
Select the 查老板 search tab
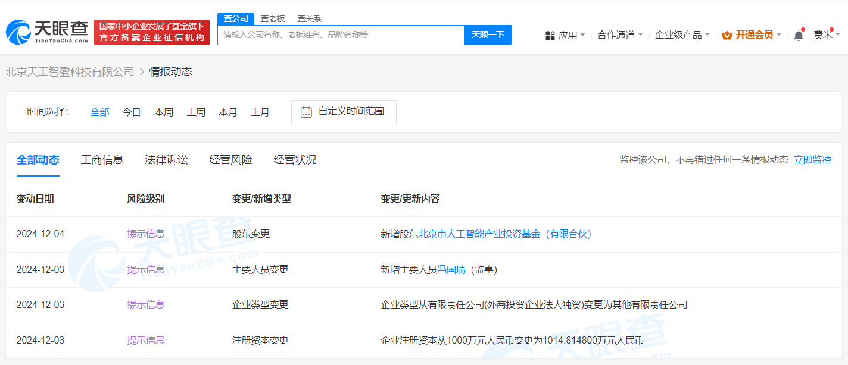point(273,18)
